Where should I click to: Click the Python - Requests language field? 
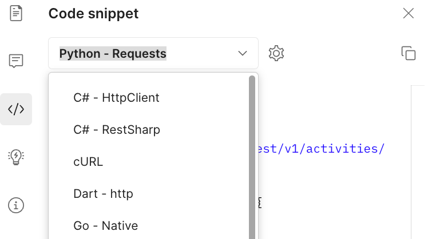pos(153,53)
